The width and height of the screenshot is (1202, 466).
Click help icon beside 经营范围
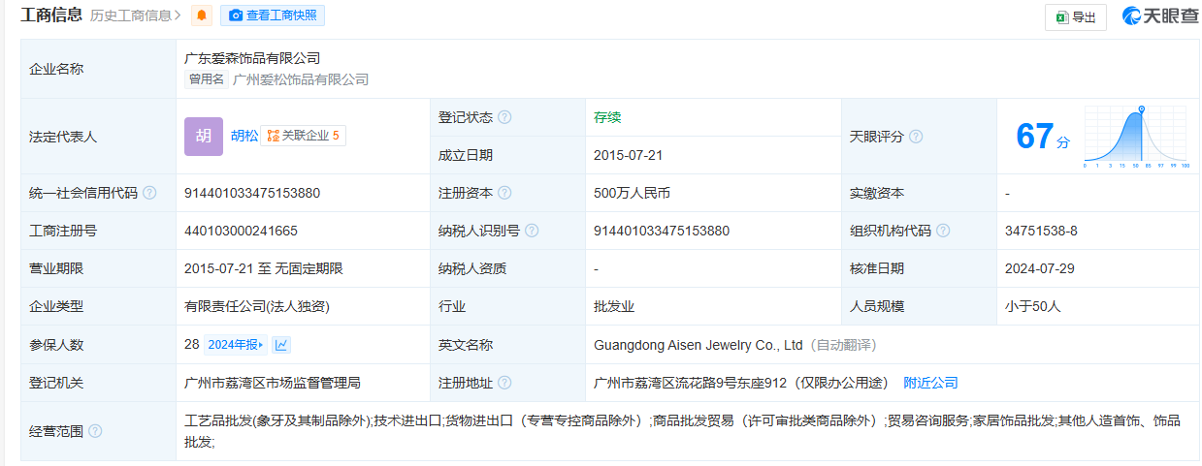tap(95, 431)
